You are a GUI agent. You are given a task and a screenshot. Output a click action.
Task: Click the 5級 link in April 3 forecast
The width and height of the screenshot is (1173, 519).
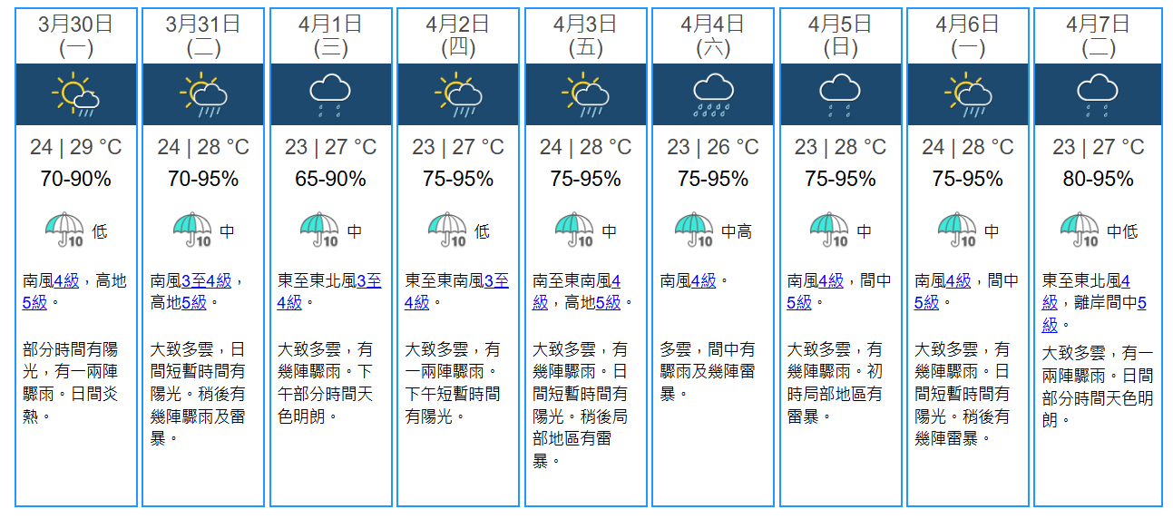coord(608,302)
